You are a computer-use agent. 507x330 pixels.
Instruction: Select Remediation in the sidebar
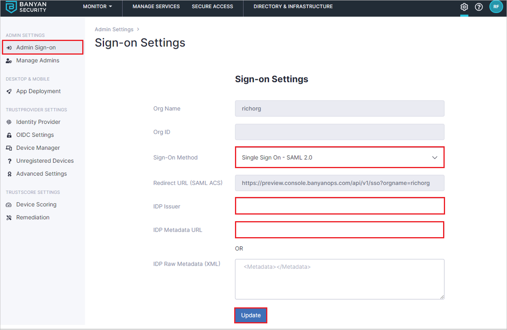[33, 217]
